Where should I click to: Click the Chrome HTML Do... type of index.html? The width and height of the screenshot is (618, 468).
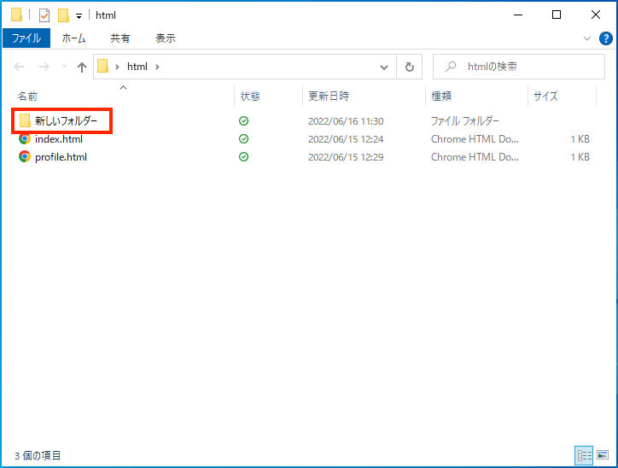(475, 139)
